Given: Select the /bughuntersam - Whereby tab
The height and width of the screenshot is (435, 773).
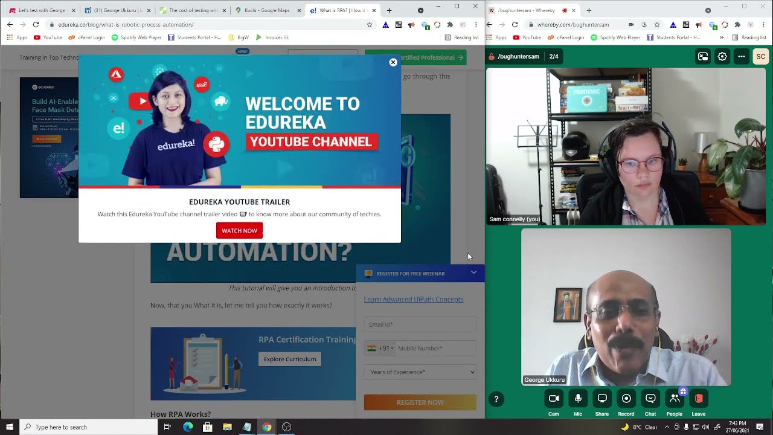Looking at the screenshot, I should click(x=533, y=10).
